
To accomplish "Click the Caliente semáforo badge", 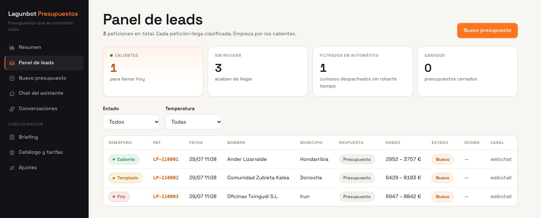I will (x=124, y=159).
